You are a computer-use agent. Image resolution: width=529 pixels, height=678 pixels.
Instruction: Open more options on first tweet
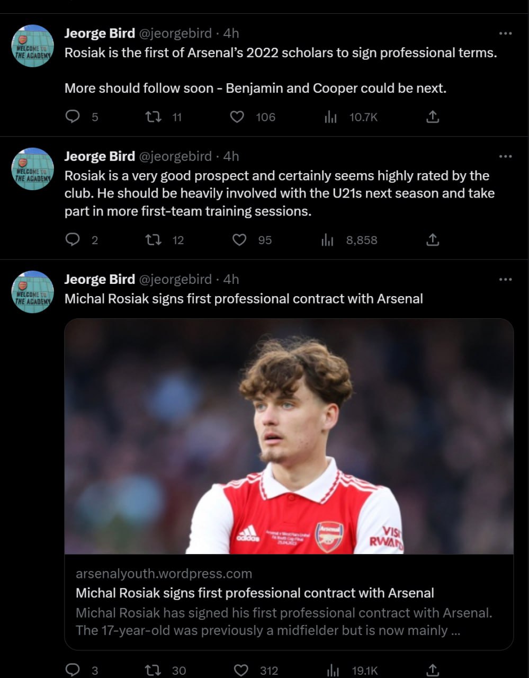pyautogui.click(x=505, y=33)
